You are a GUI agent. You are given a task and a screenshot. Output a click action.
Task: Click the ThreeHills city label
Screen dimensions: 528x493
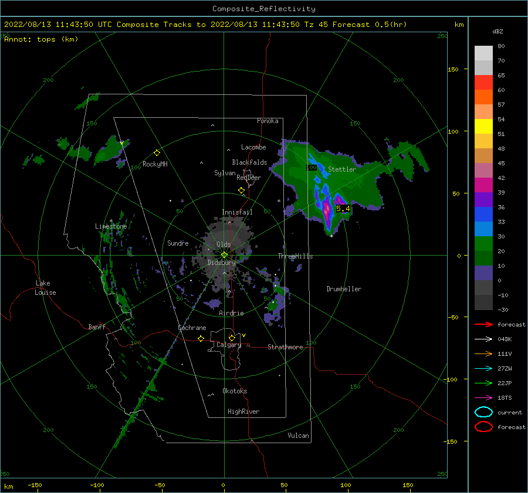(295, 256)
